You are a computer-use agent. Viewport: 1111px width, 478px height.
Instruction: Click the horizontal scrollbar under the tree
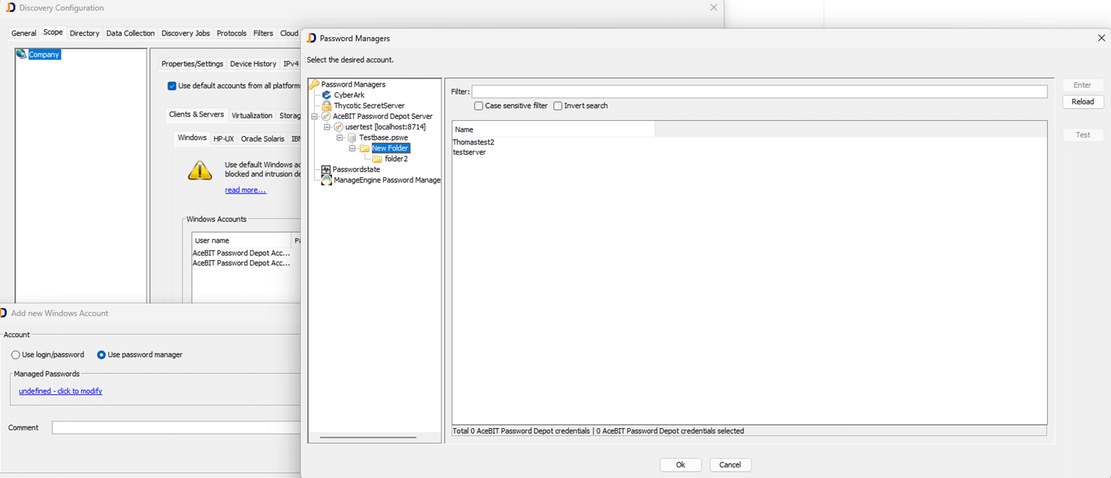[368, 437]
